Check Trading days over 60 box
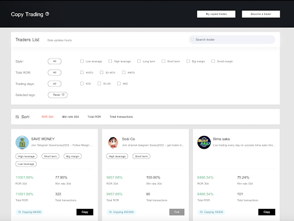 (x=119, y=84)
